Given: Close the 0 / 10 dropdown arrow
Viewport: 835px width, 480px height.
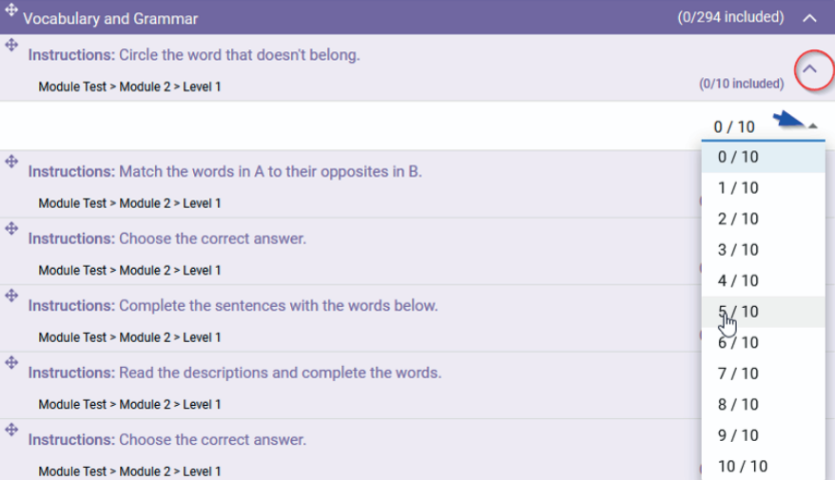Looking at the screenshot, I should coord(812,126).
